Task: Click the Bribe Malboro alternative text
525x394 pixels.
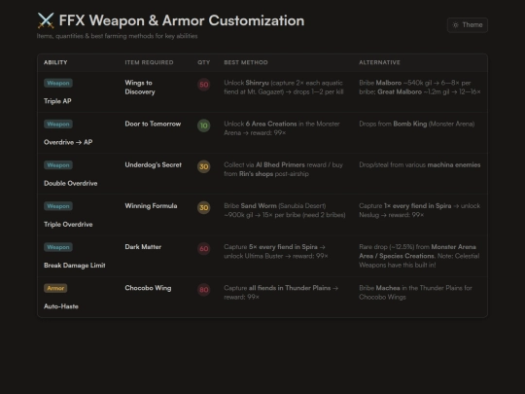Action: click(420, 88)
